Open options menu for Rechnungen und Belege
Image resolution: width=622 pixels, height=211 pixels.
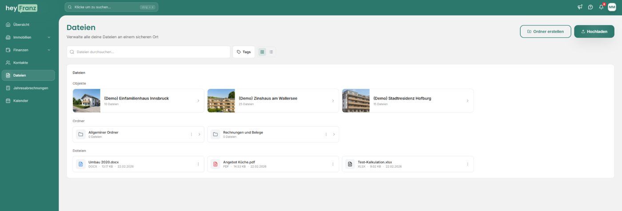(x=326, y=134)
